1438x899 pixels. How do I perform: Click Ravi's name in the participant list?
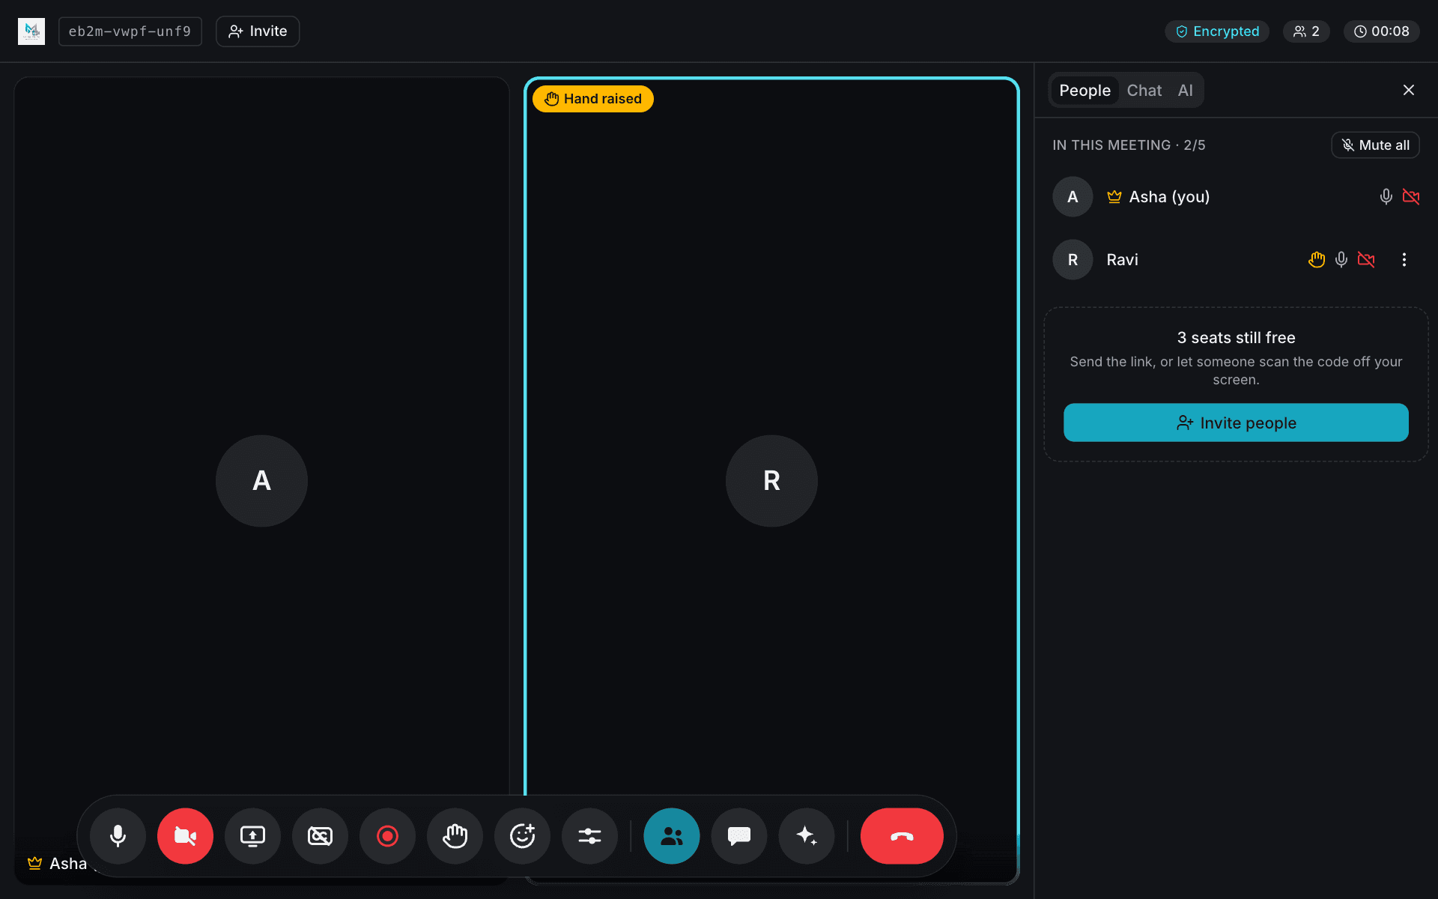(1122, 260)
